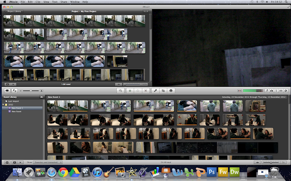Open the transitions browser
Viewport: 291px width, 181px height.
281,90
